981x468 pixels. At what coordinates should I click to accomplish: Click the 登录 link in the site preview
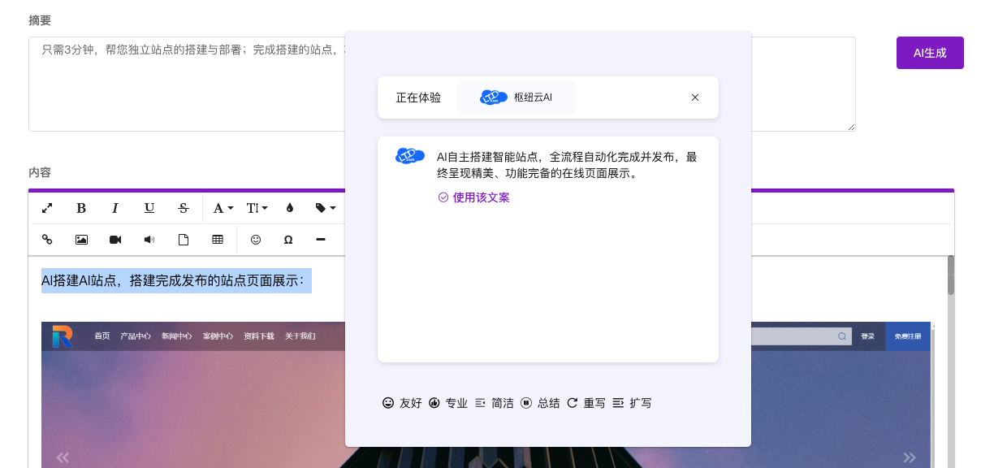tap(868, 336)
